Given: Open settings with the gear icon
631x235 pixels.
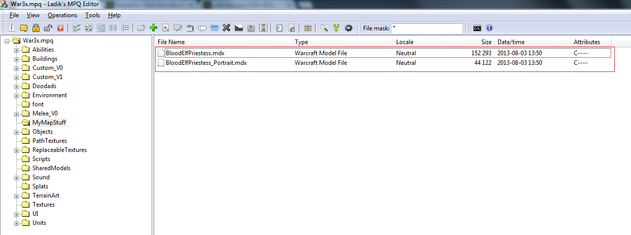Looking at the screenshot, I should point(348,28).
